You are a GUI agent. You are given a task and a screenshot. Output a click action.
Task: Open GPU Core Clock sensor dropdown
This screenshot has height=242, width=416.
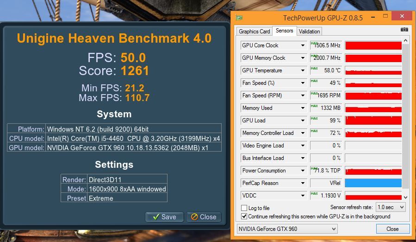tap(303, 45)
